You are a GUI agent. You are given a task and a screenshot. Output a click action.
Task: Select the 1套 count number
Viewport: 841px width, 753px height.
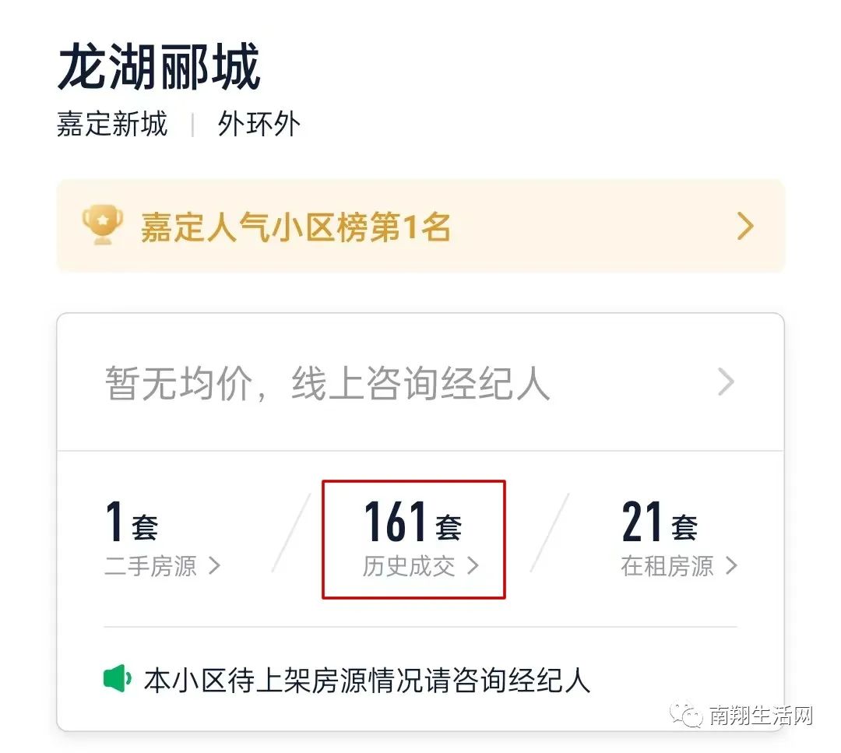click(x=132, y=520)
